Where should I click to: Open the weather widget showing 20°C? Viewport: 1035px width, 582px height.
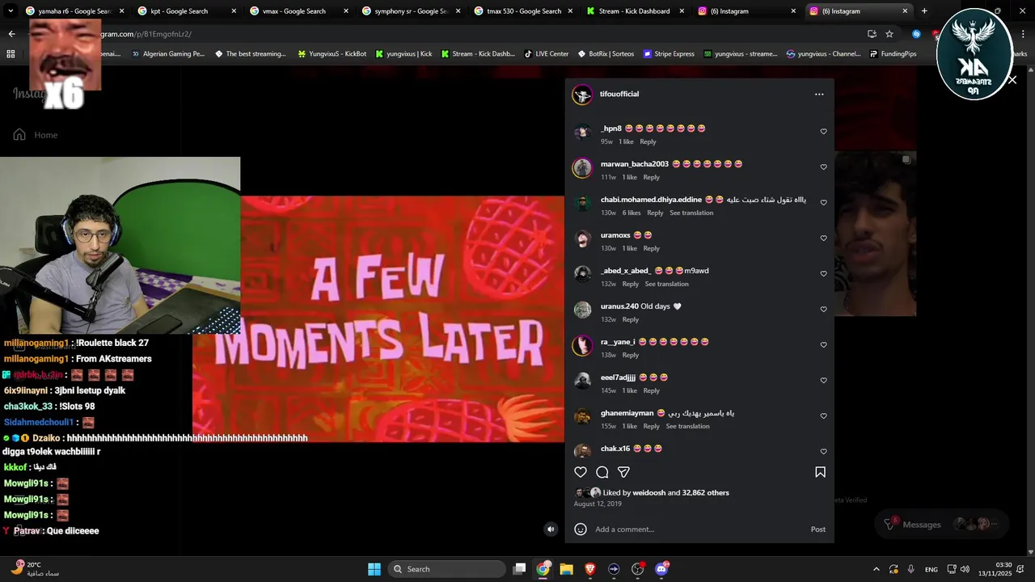(x=36, y=569)
